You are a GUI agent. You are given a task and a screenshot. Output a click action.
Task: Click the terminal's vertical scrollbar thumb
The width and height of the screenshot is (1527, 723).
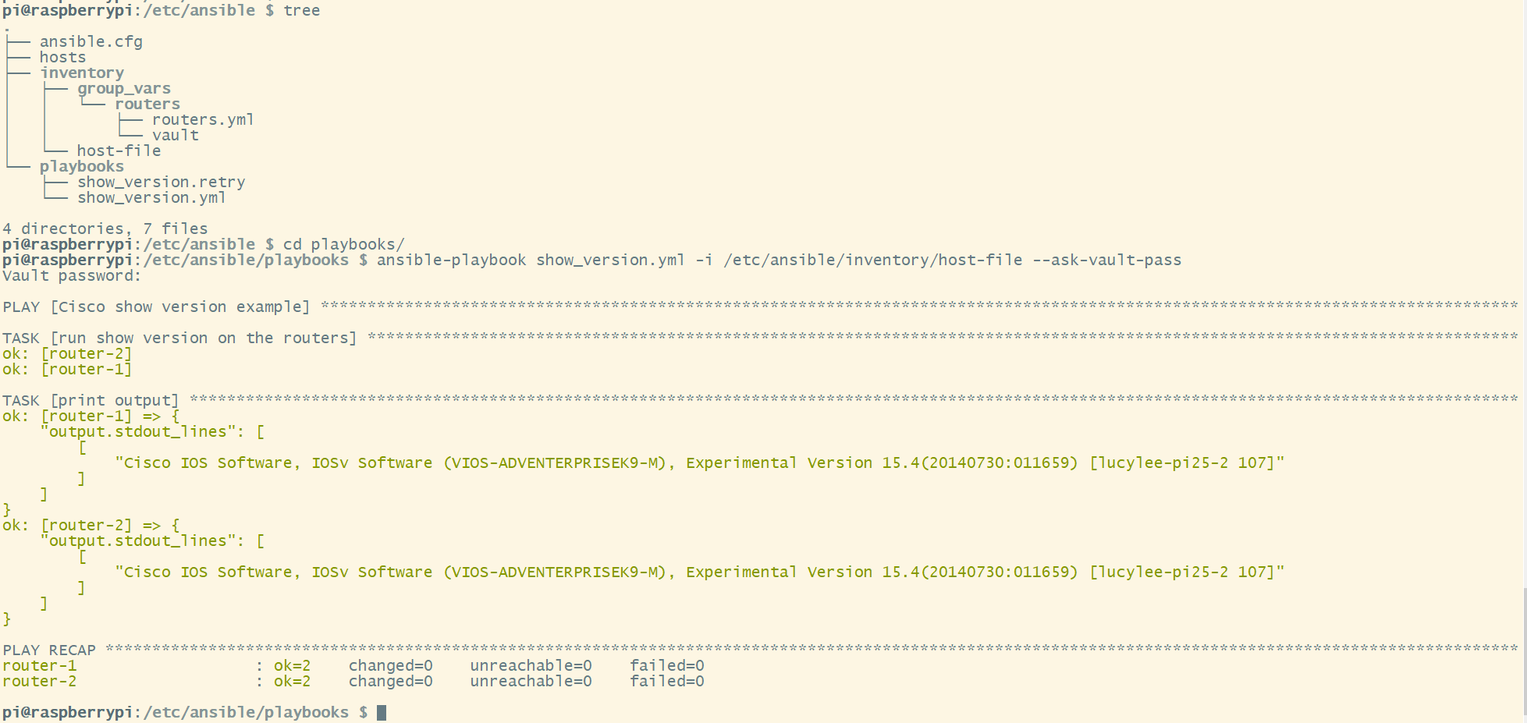(x=1524, y=651)
